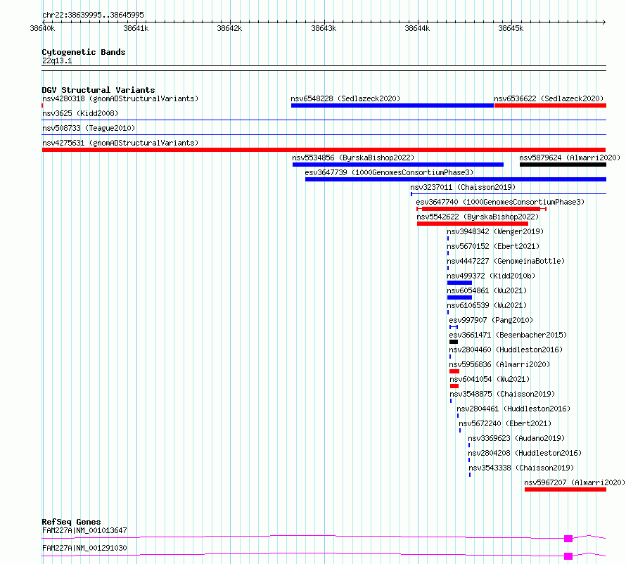The height and width of the screenshot is (564, 626).
Task: Open the nsv3625 (Kidd2008) variant label
Action: [80, 113]
